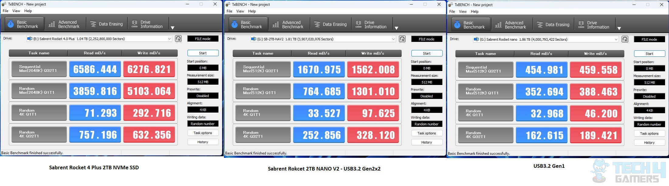Switch to Advanced Benchmark in the Rocket nano window
This screenshot has width=669, height=186.
(511, 25)
